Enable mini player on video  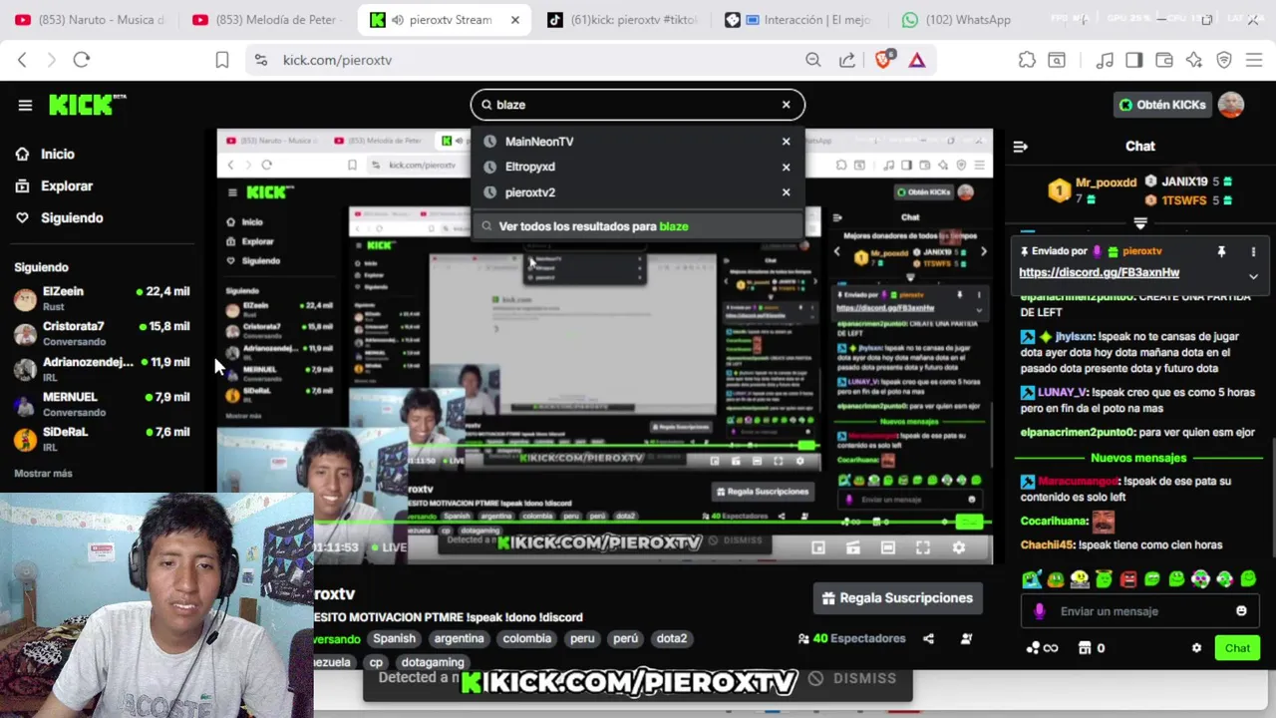tap(818, 547)
